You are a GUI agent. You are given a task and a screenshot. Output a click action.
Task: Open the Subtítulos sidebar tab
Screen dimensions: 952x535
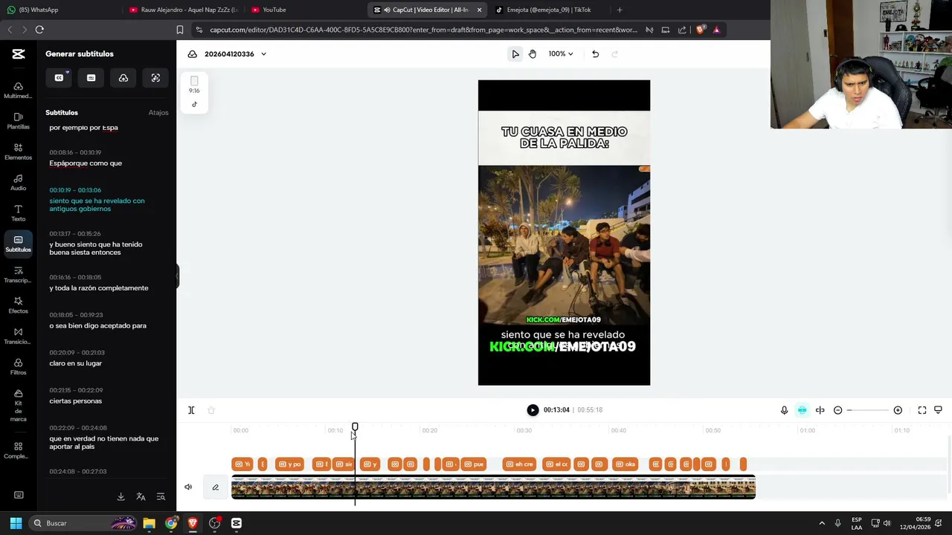[x=18, y=244]
